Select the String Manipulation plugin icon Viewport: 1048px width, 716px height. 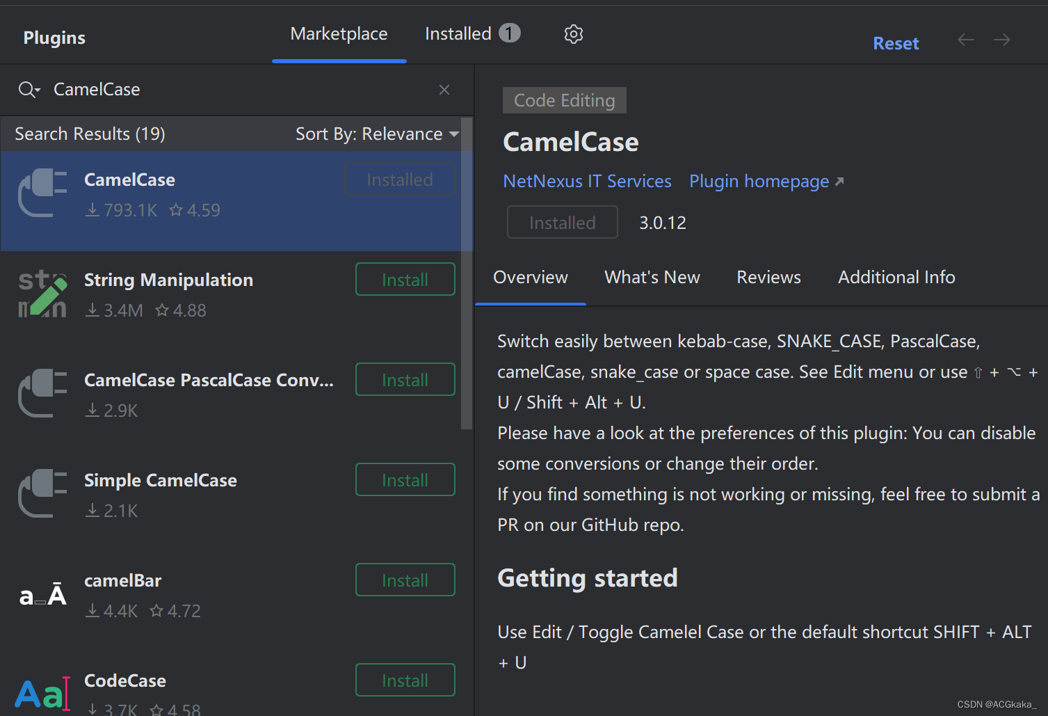click(42, 294)
